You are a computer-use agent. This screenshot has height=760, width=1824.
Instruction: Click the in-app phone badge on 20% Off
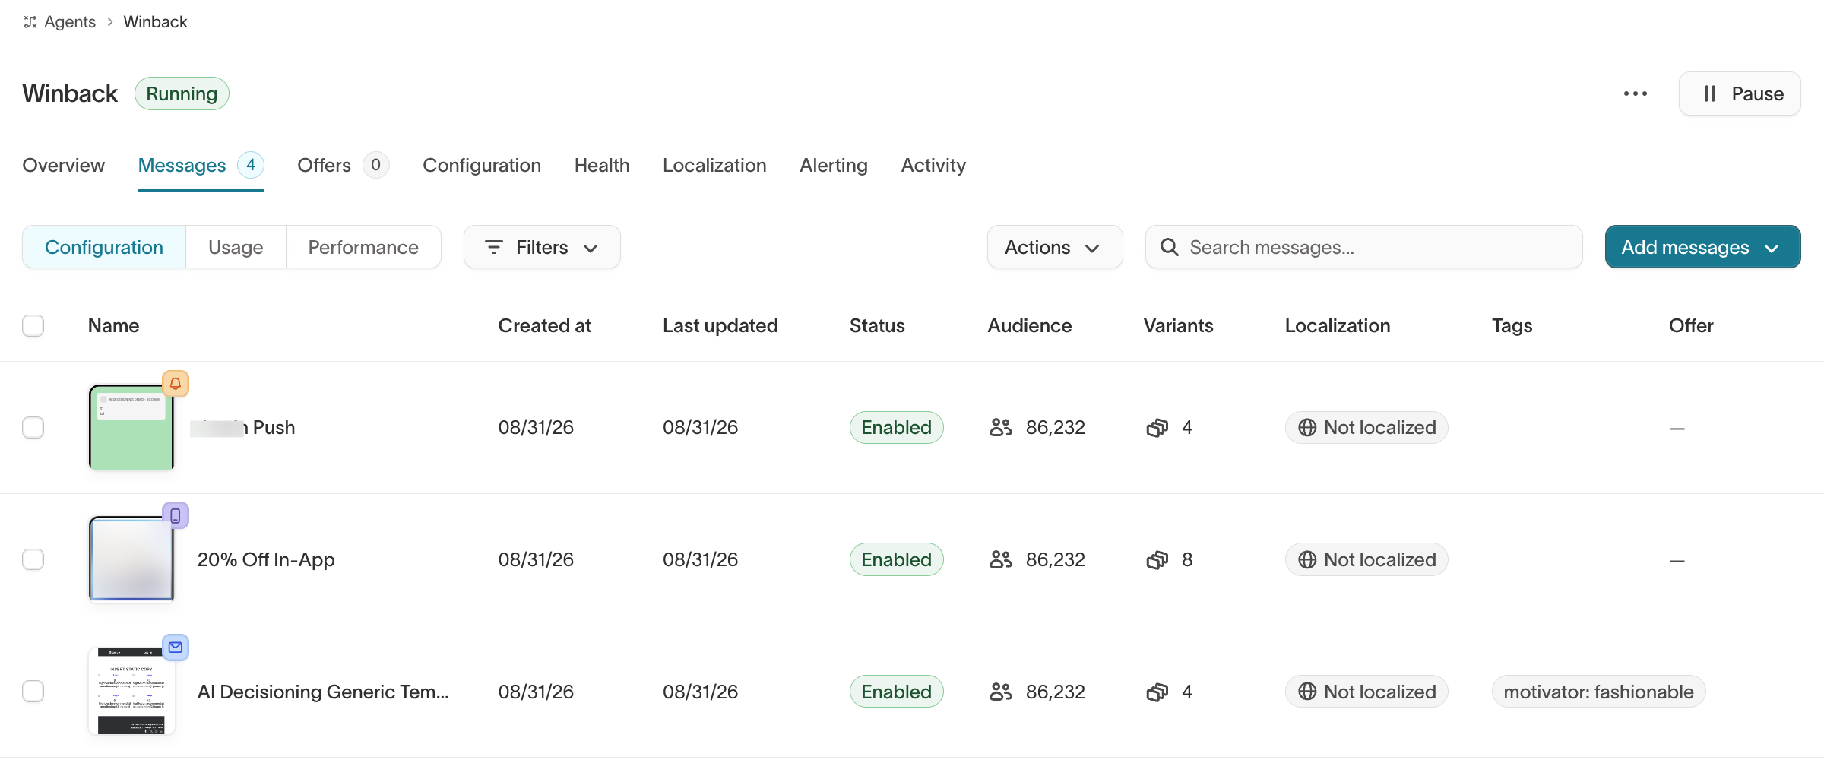tap(176, 516)
